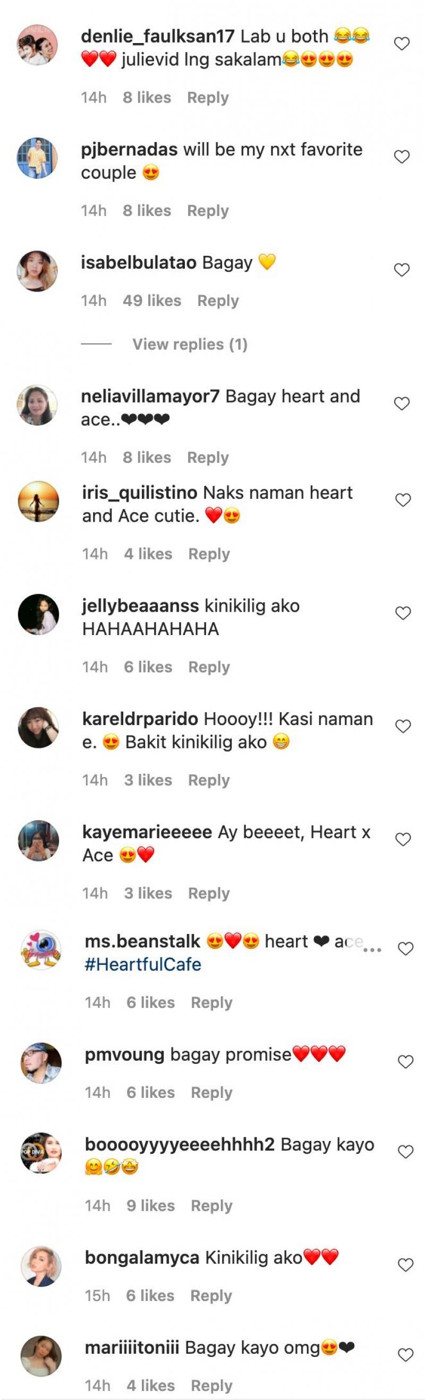The image size is (425, 1400).
Task: Heart mariiiitoniii's Bagay kayo omg comment
Action: (405, 1355)
